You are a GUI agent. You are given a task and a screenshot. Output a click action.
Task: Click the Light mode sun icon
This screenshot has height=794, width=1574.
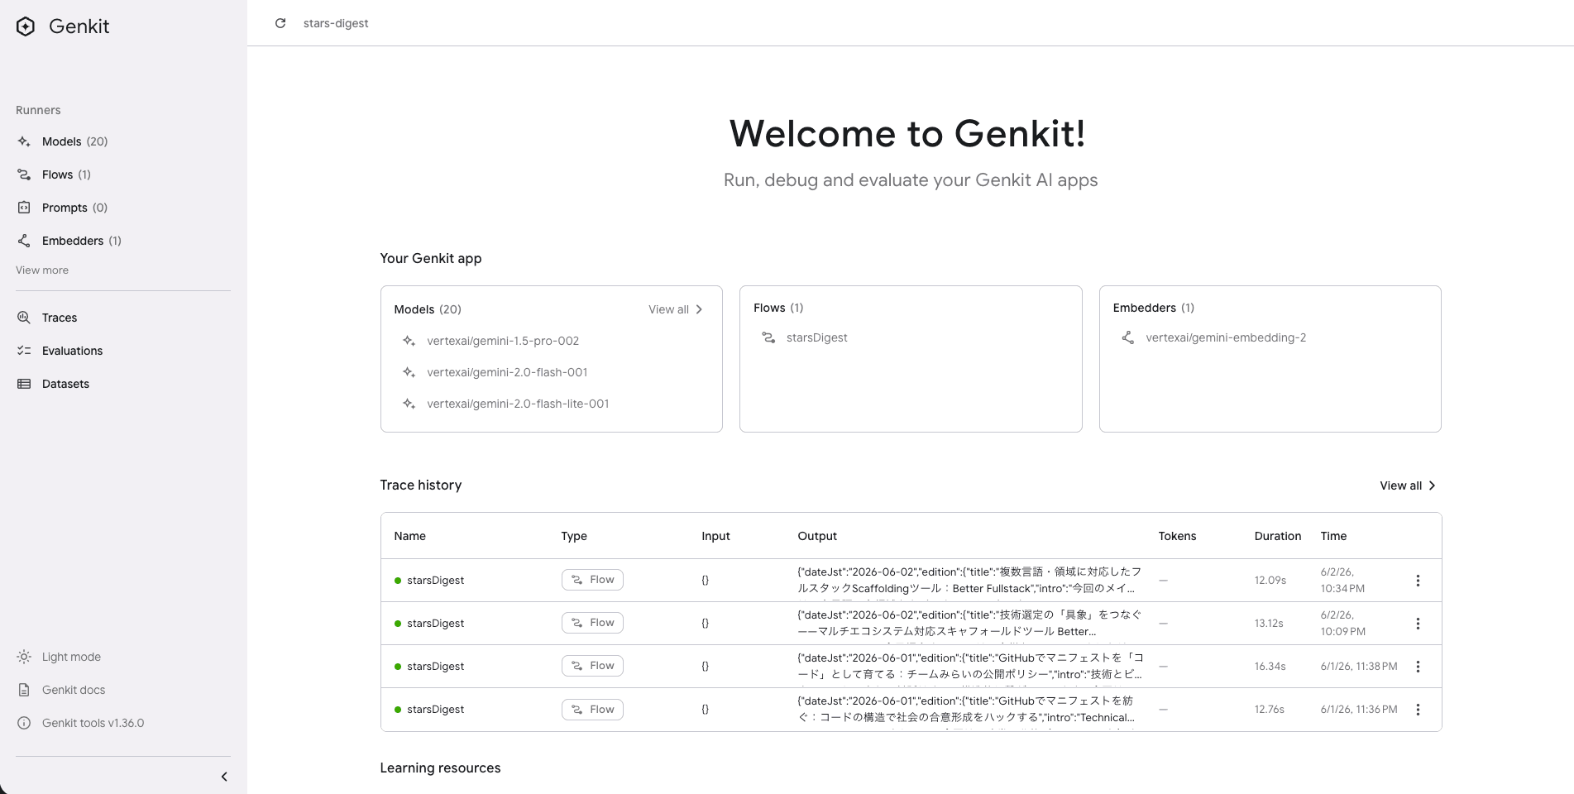pos(24,657)
